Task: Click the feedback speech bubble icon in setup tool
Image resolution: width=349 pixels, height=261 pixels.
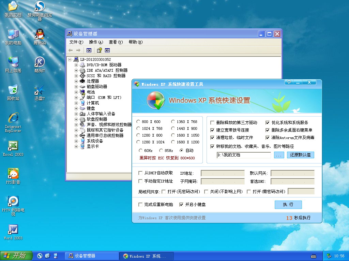Action: tap(289, 82)
